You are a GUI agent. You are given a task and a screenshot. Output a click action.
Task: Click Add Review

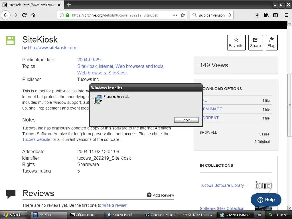(160, 195)
